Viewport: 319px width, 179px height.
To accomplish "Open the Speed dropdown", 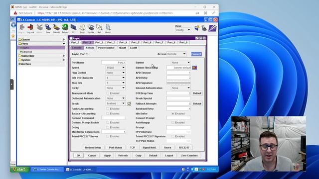I will [x=115, y=68].
